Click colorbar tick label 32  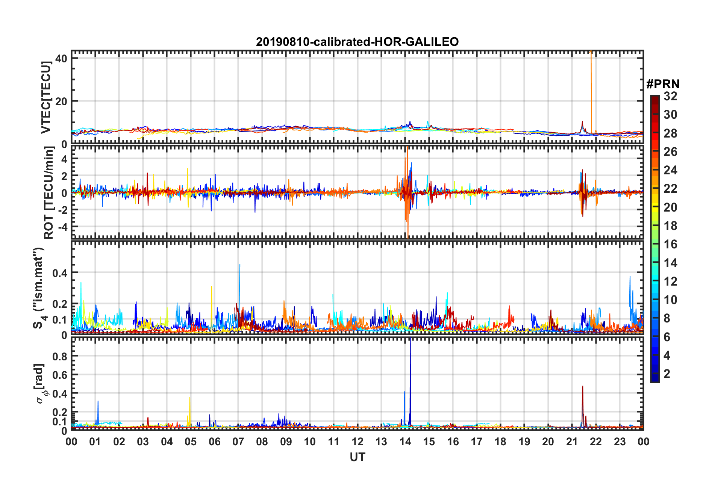(x=670, y=96)
